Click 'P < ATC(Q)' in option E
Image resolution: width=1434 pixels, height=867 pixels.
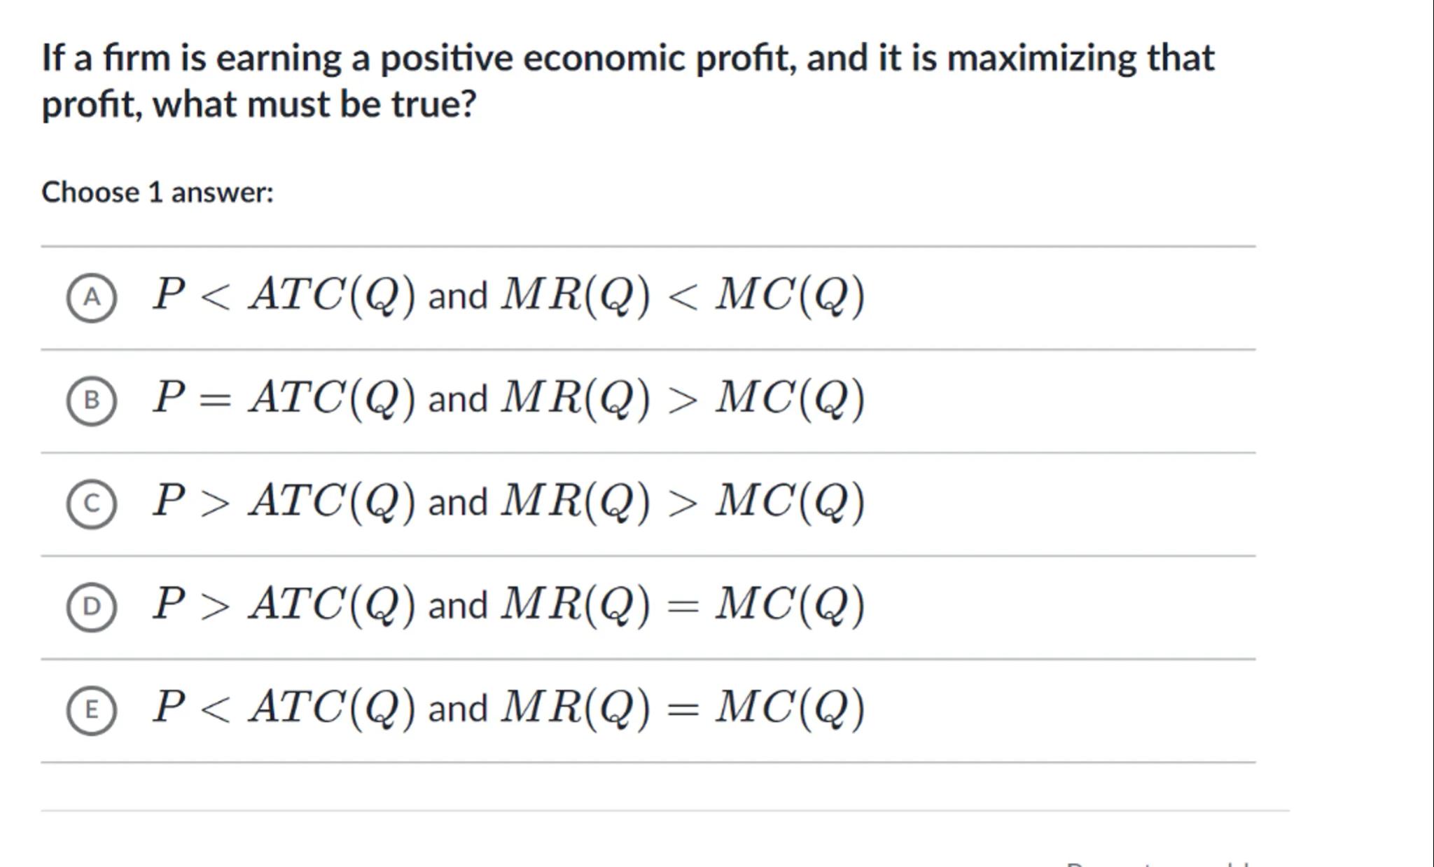pos(284,707)
